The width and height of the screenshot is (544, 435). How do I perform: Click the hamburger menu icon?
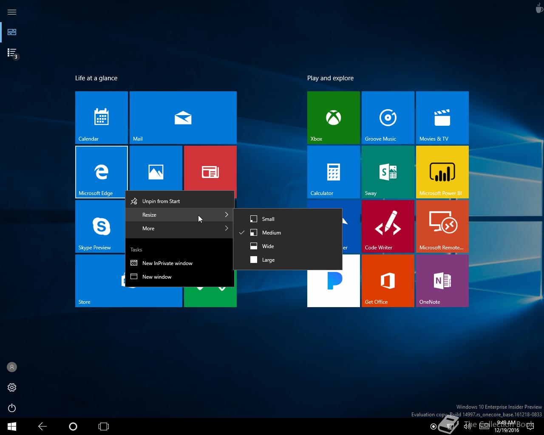pyautogui.click(x=12, y=12)
